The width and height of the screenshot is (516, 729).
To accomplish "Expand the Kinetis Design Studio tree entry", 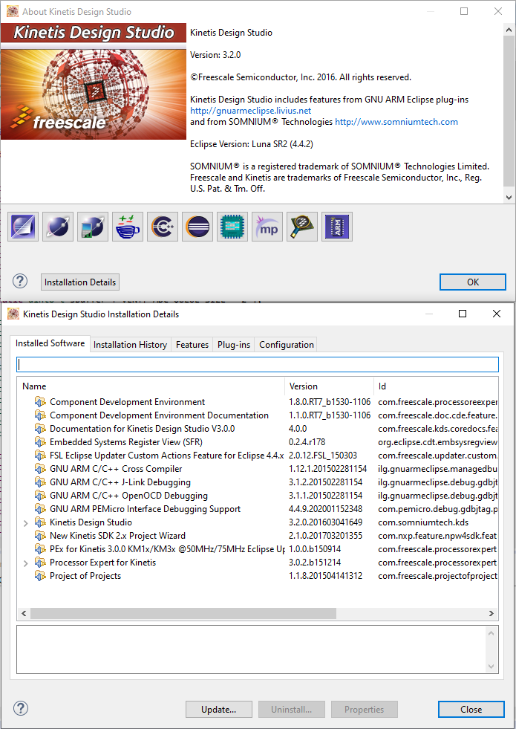I will [25, 523].
